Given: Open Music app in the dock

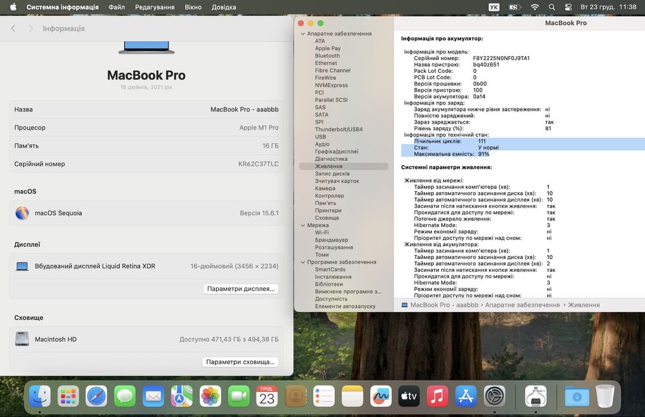Looking at the screenshot, I should 437,396.
